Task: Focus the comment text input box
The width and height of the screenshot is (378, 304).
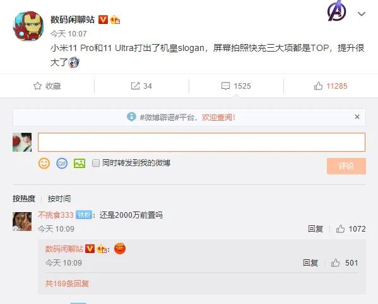Action: pyautogui.click(x=201, y=142)
